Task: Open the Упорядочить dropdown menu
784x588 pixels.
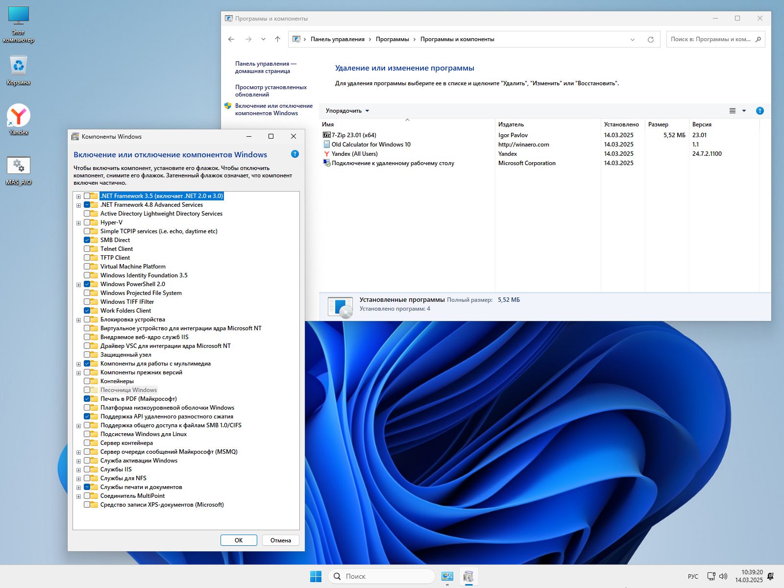Action: pos(347,111)
